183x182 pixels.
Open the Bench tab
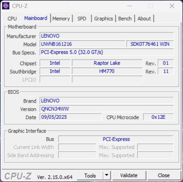[125, 18]
